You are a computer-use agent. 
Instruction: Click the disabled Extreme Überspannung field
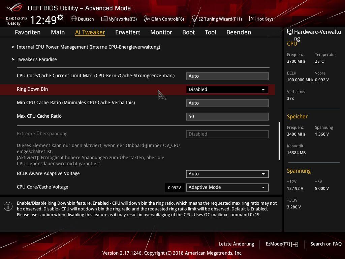pyautogui.click(x=227, y=134)
